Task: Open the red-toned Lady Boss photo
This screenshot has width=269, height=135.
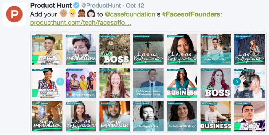Action: [216, 83]
